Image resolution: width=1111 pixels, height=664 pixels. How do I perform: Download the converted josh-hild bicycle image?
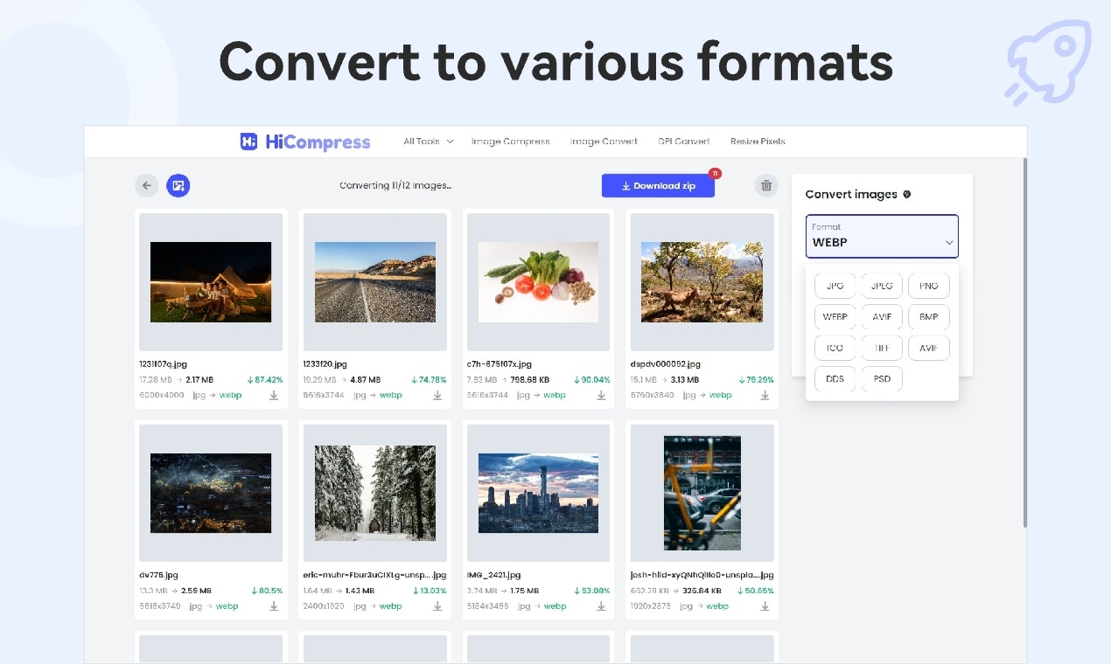point(765,606)
